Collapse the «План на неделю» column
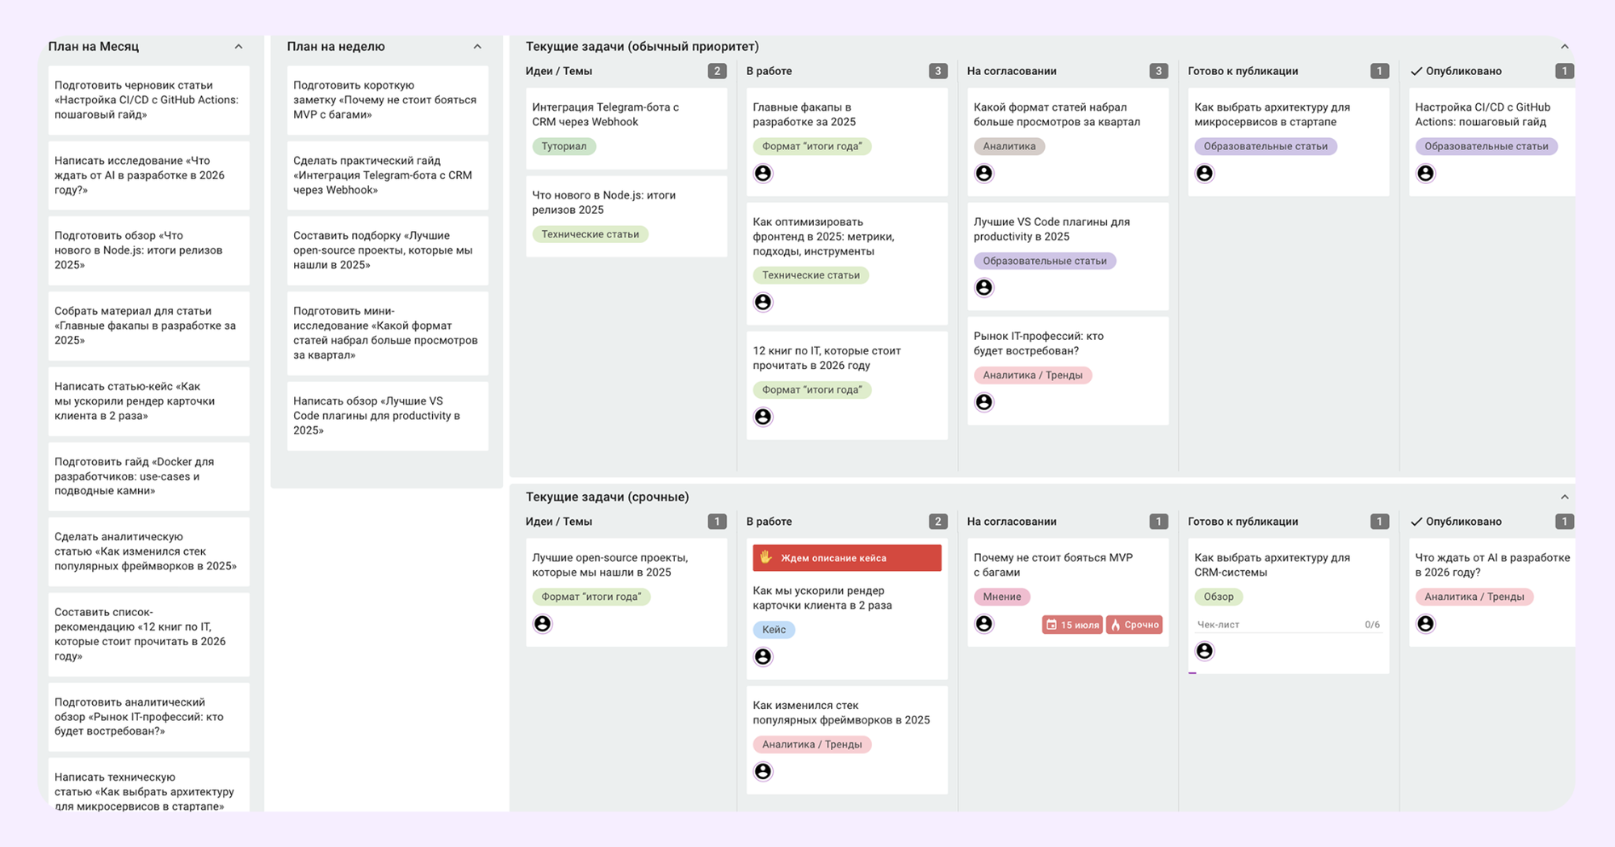Image resolution: width=1615 pixels, height=847 pixels. (477, 47)
